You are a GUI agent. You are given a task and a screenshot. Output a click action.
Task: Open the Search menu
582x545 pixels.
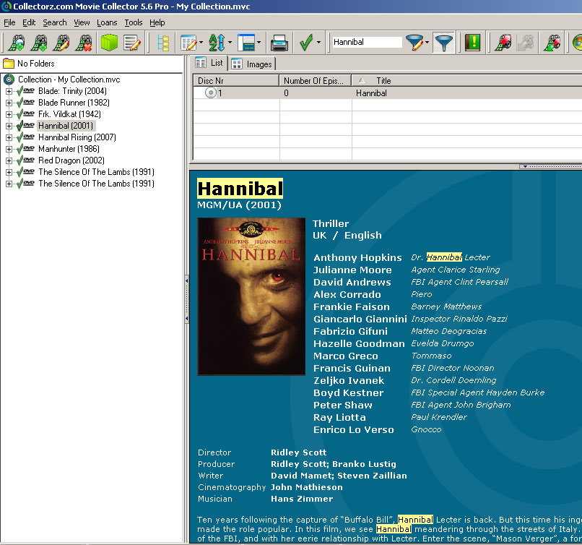coord(55,22)
